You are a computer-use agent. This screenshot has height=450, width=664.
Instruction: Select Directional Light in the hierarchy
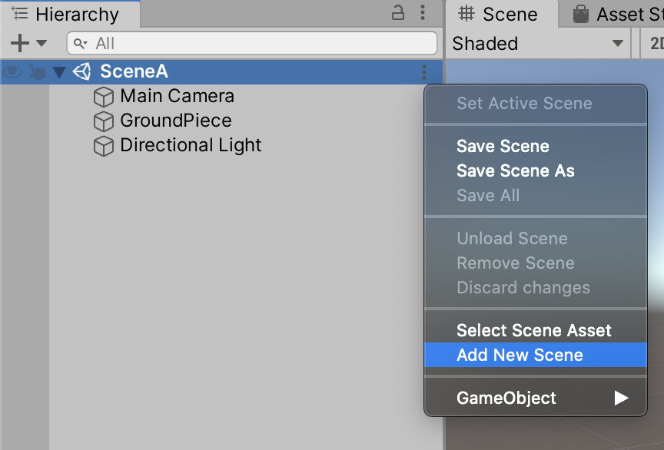pos(191,146)
